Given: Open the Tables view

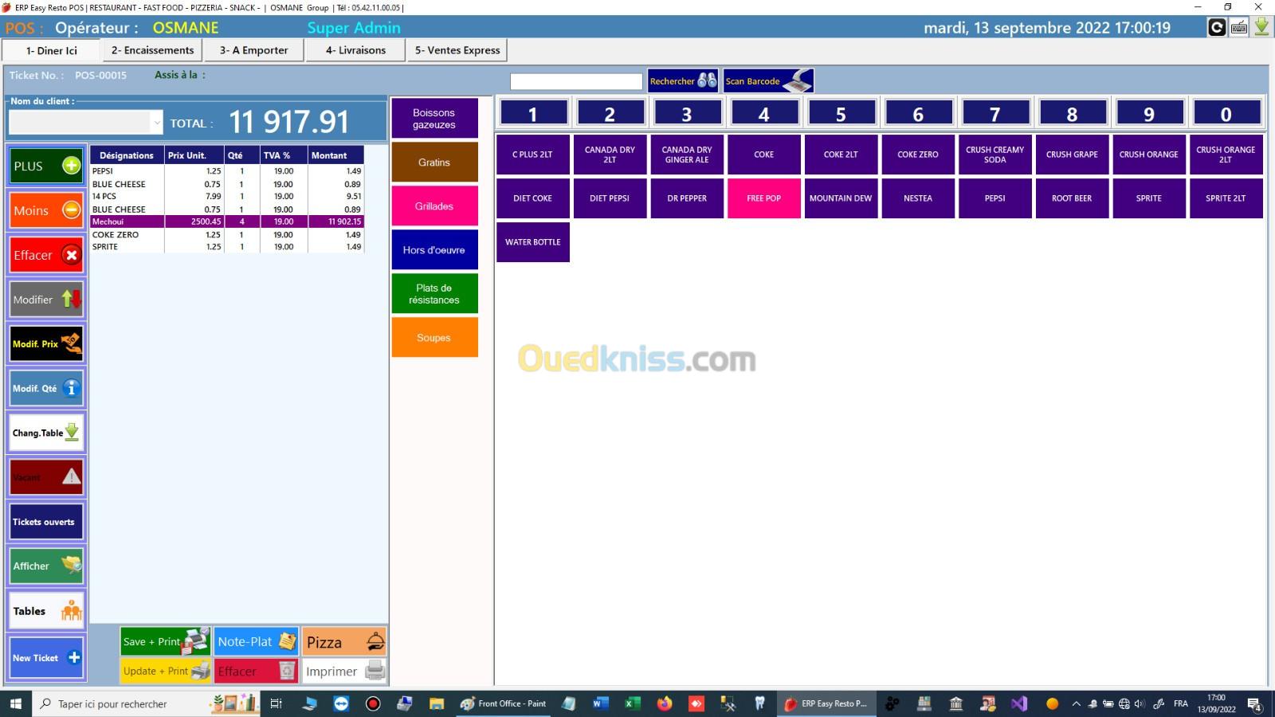Looking at the screenshot, I should tap(46, 611).
